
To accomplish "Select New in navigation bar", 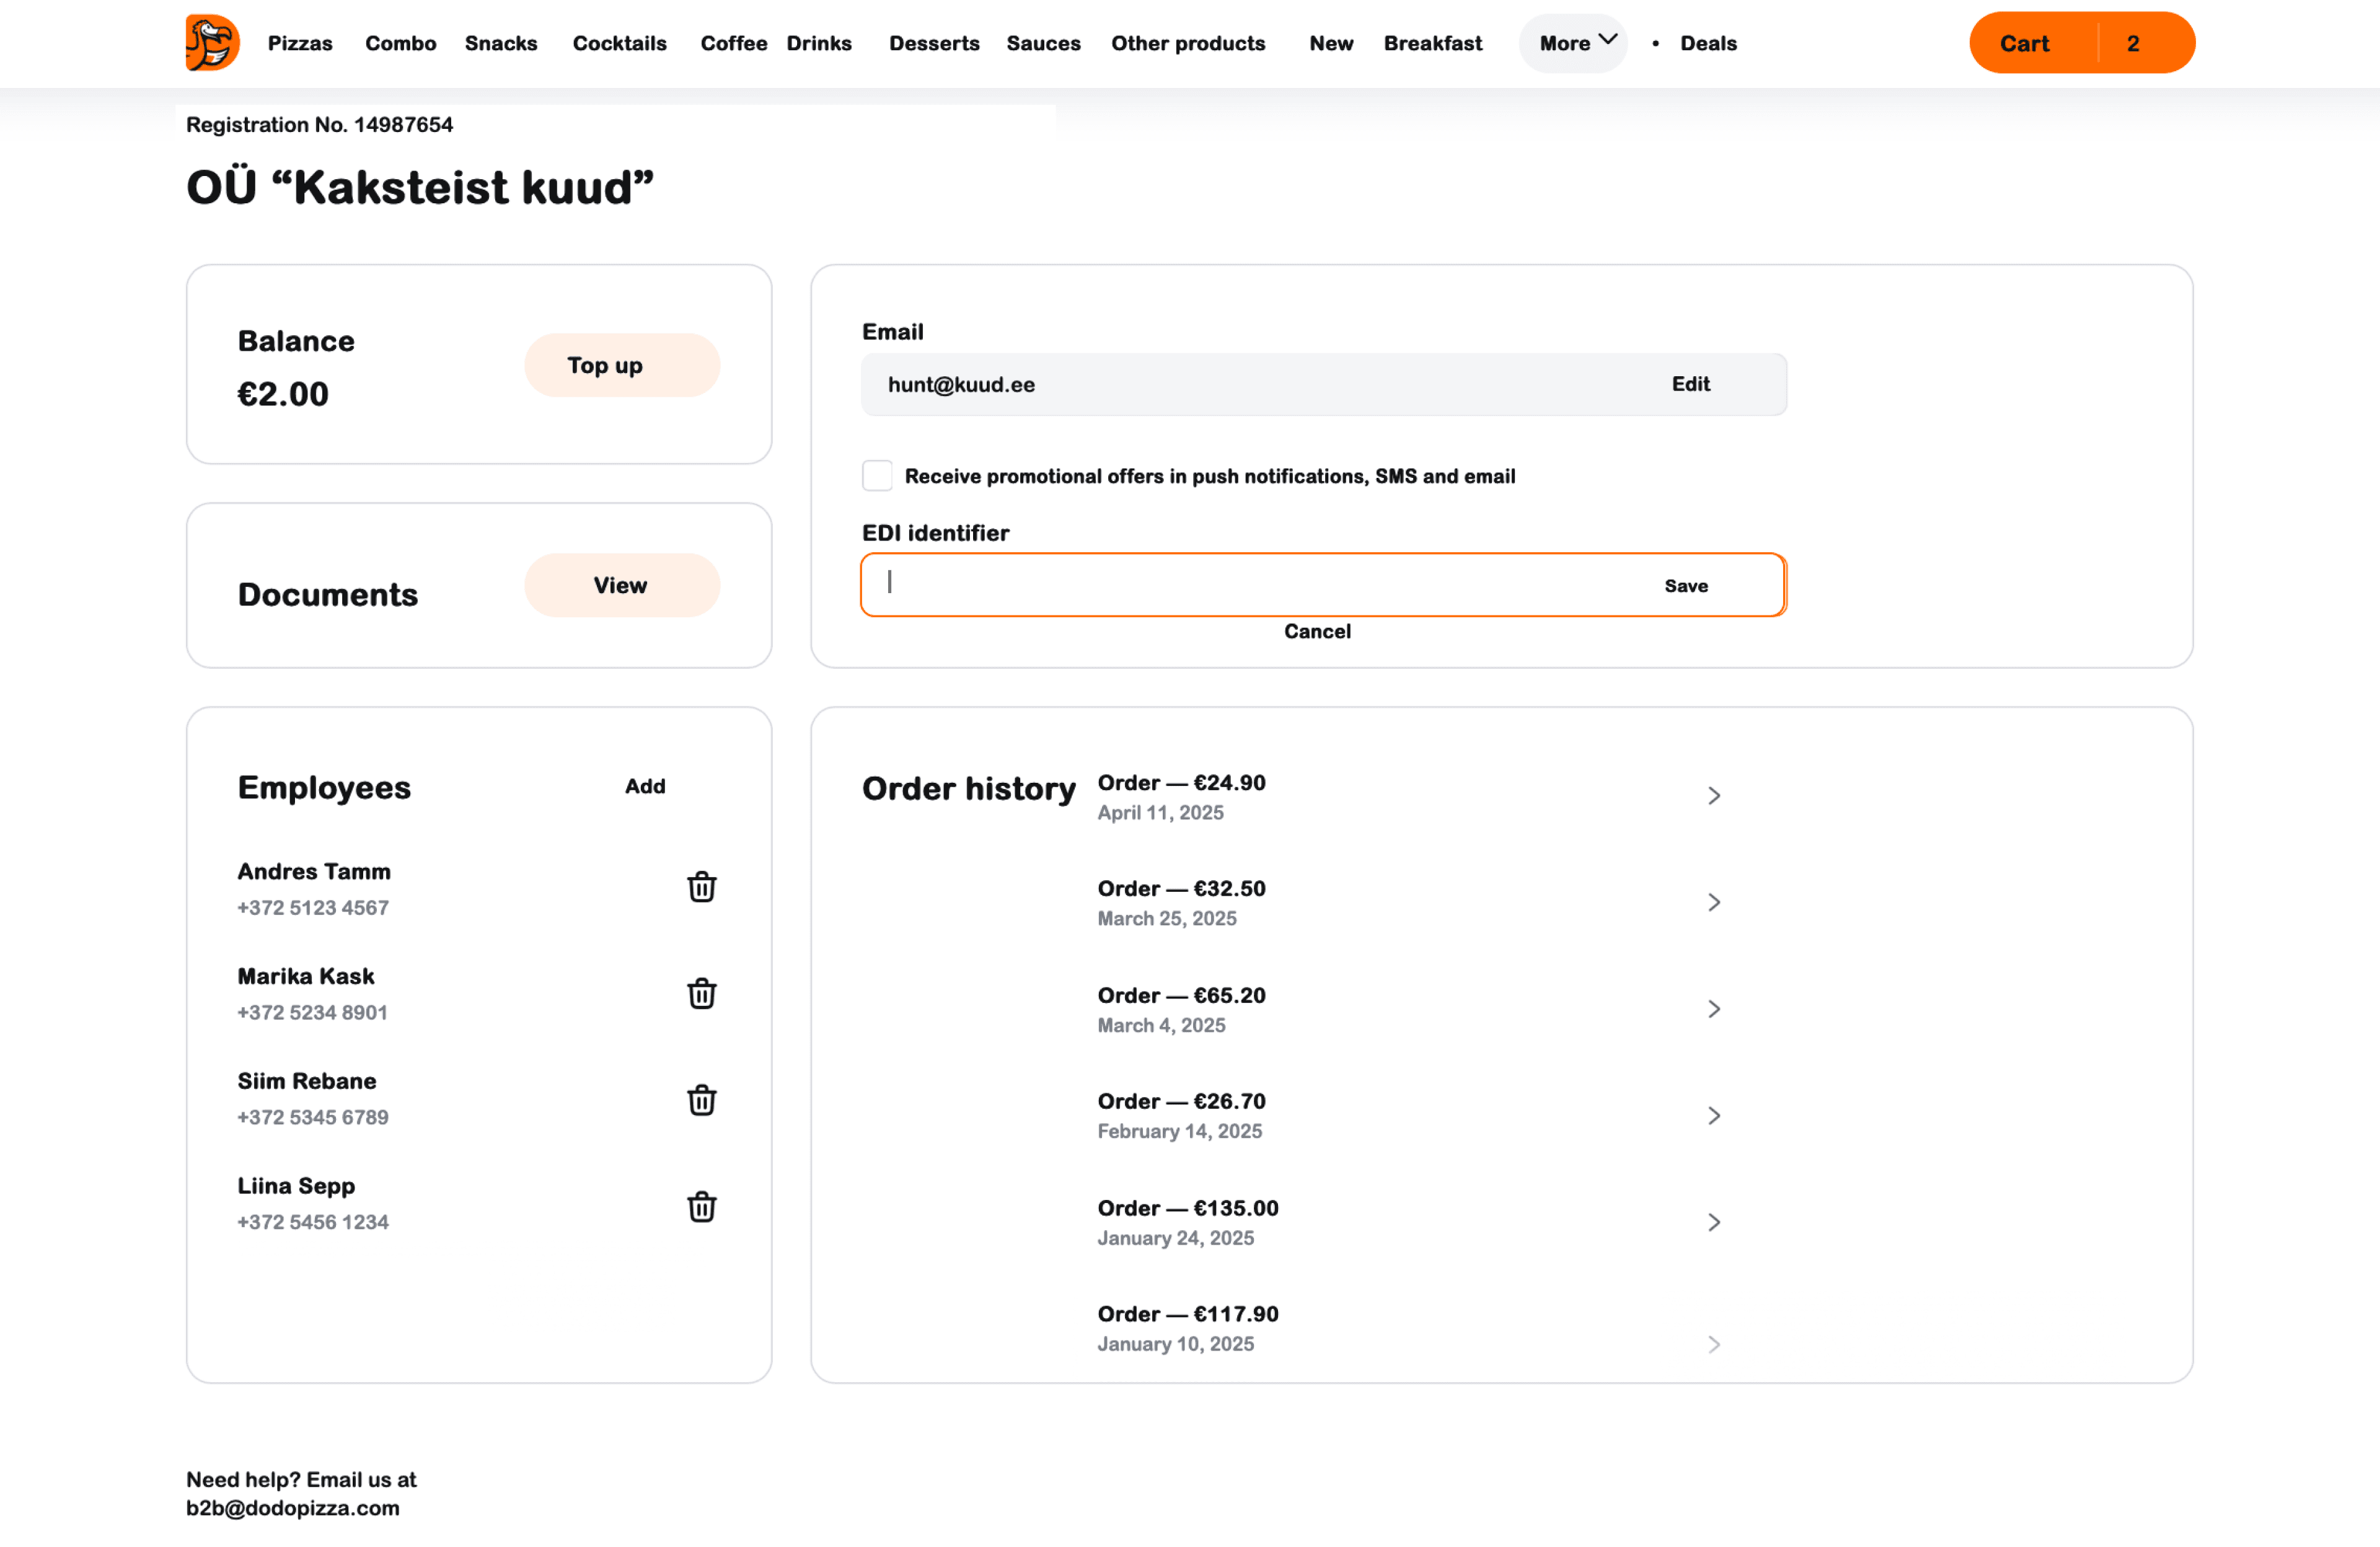I will (x=1331, y=43).
